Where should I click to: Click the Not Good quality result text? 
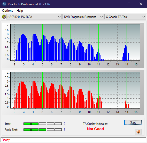click(x=95, y=129)
